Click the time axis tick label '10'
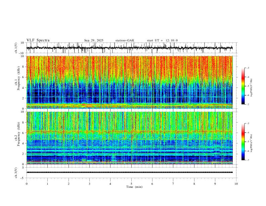Screen dimensions: 266x206 [236, 184]
